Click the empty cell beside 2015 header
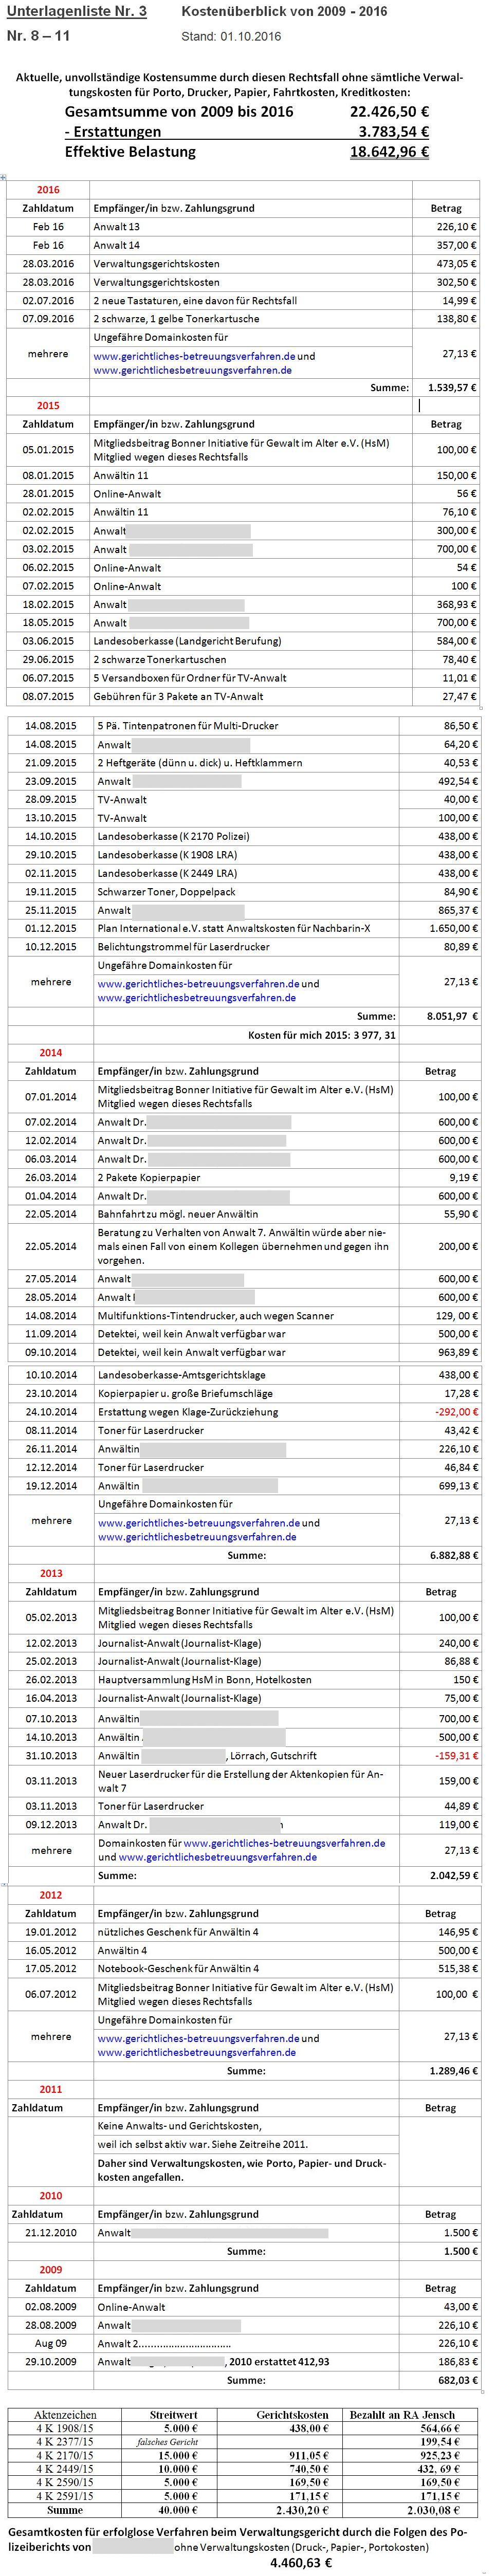Viewport: 496px width, 2576px height. [x=250, y=406]
